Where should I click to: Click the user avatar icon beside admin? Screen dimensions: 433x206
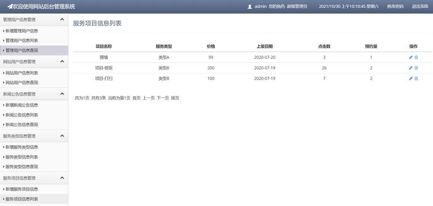click(250, 7)
